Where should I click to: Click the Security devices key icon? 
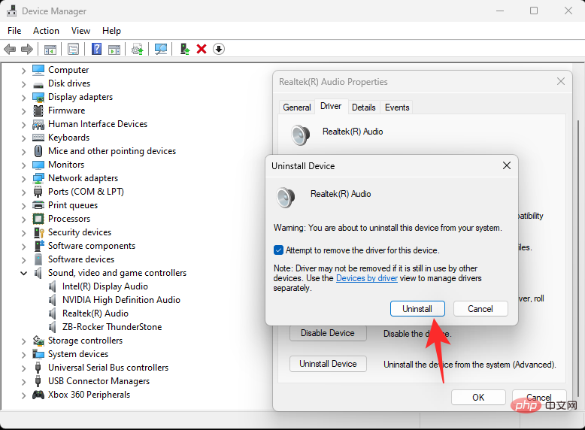pos(39,232)
